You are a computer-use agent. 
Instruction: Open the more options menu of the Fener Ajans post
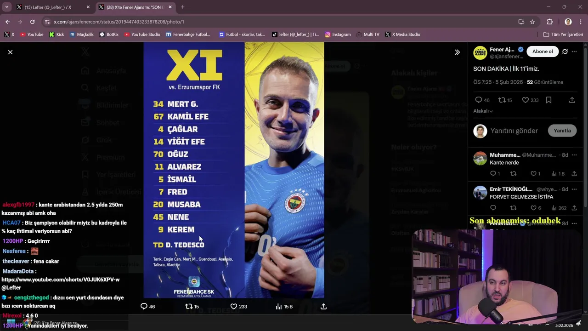[574, 51]
